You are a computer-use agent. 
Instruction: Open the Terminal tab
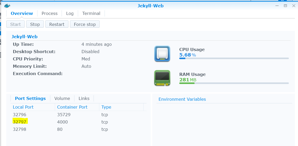coord(91,13)
